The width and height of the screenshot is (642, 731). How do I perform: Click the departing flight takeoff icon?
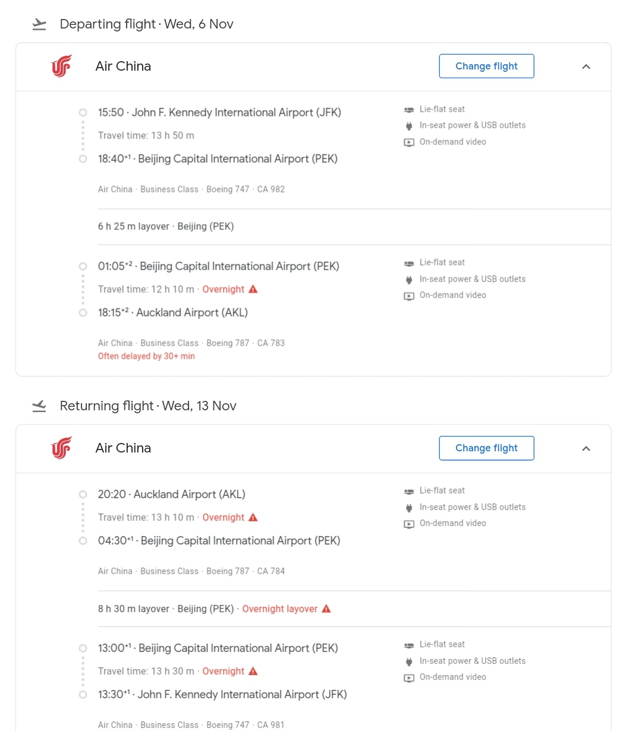39,24
